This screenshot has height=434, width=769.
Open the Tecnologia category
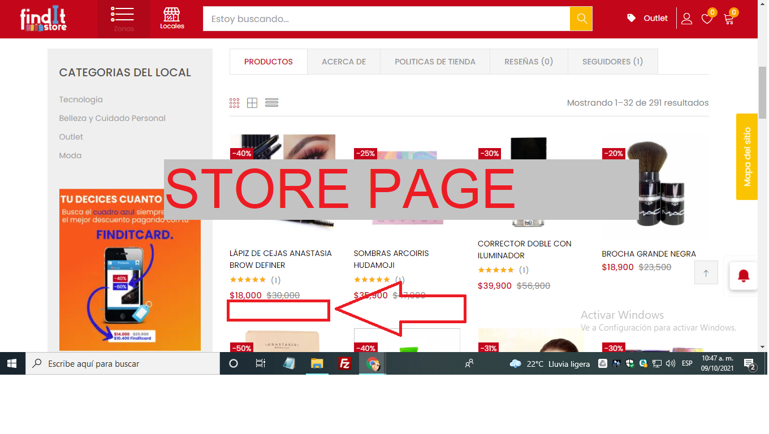(x=81, y=99)
